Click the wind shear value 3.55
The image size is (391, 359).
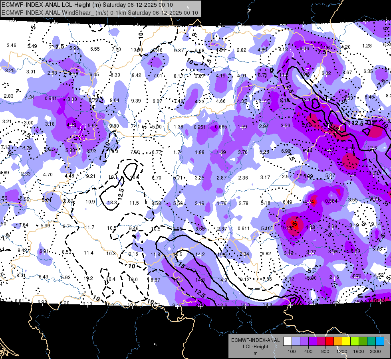(353, 200)
